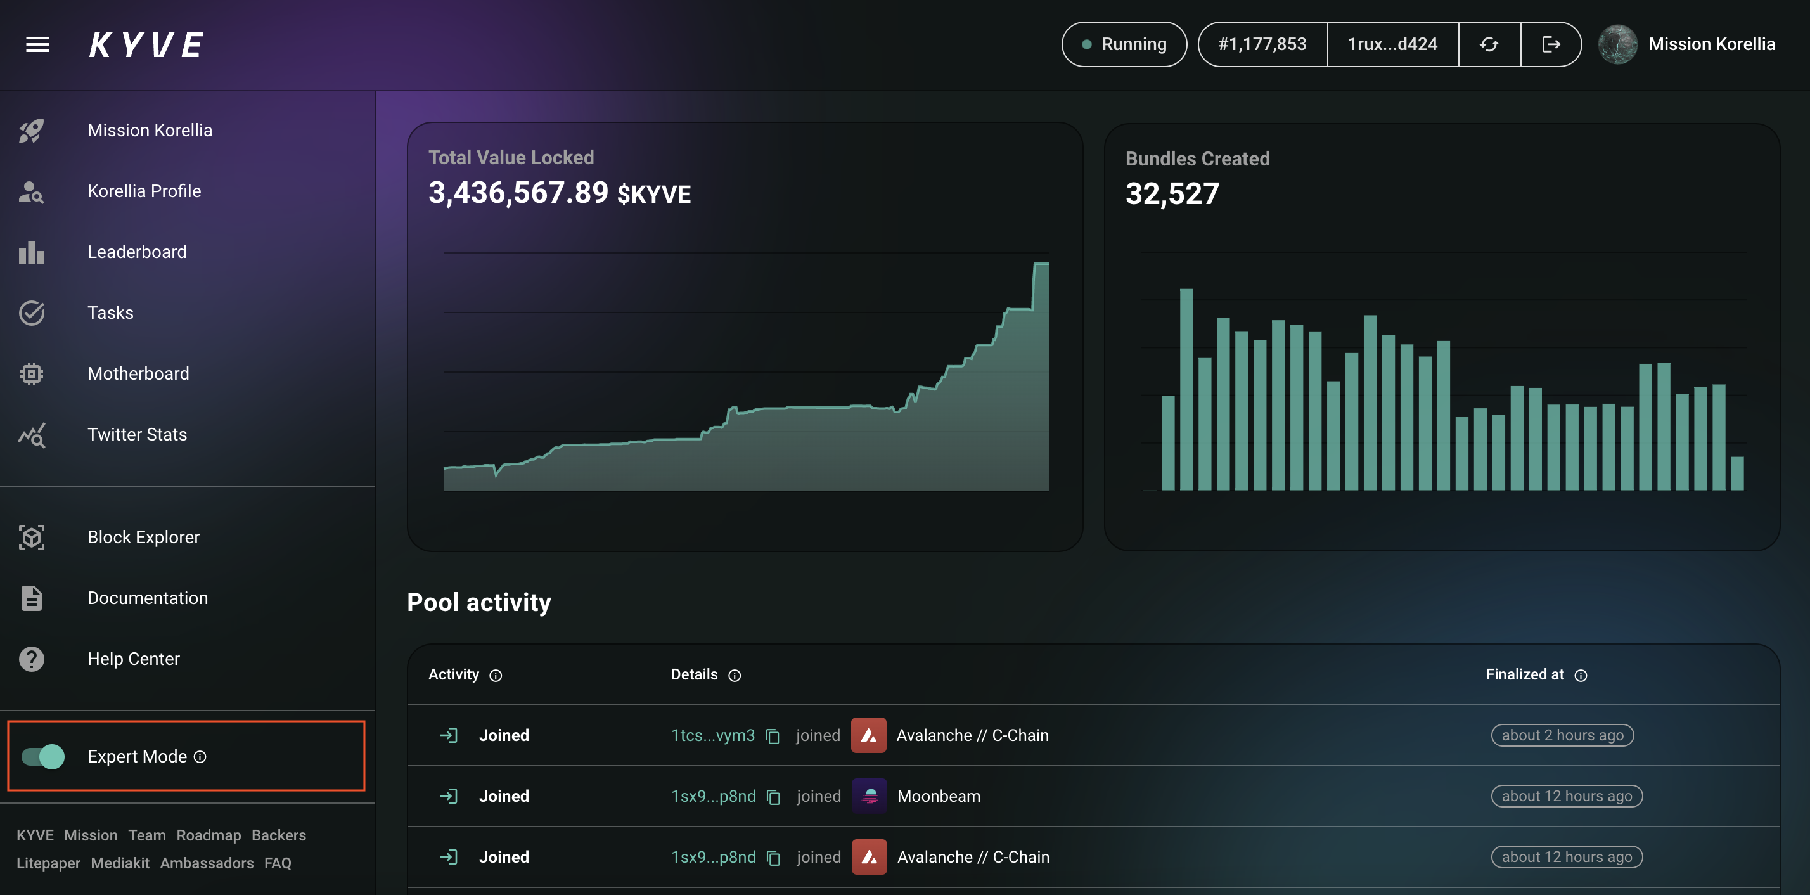Click the tallest bar in Bundles Created chart

[1186, 389]
